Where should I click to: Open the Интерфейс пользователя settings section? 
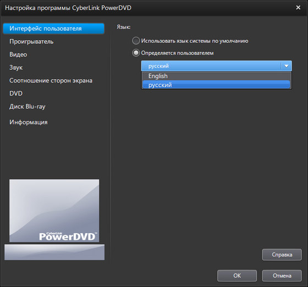(x=54, y=29)
